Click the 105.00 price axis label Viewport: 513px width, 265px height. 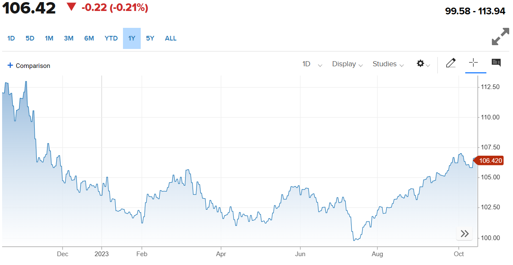tap(490, 177)
